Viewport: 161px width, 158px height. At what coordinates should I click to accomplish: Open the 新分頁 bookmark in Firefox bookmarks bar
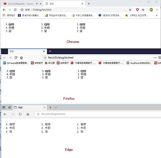(x=50, y=63)
